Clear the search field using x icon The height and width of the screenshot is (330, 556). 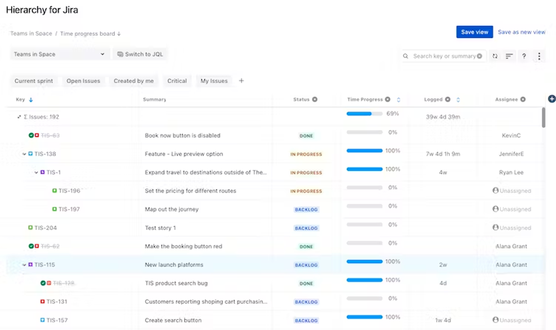click(479, 56)
